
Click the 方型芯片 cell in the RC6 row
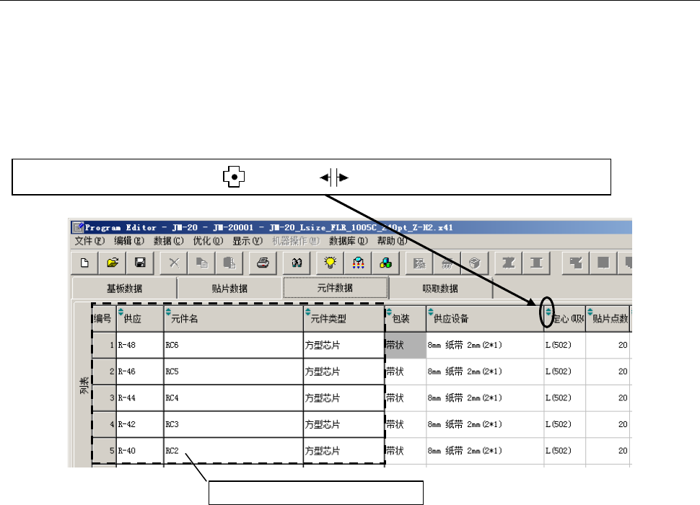click(x=344, y=345)
